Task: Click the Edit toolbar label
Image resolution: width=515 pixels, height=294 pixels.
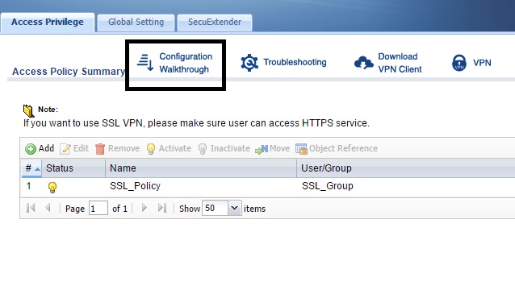Action: click(81, 148)
